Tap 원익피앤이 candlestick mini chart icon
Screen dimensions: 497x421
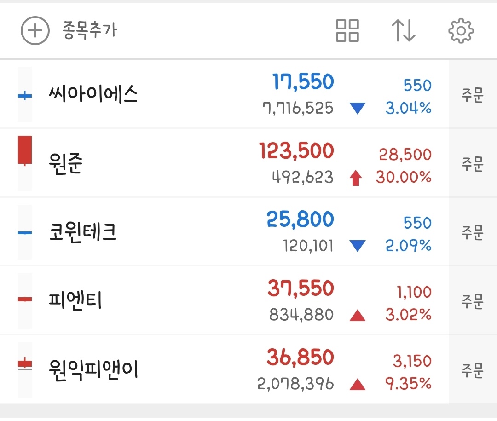point(25,364)
